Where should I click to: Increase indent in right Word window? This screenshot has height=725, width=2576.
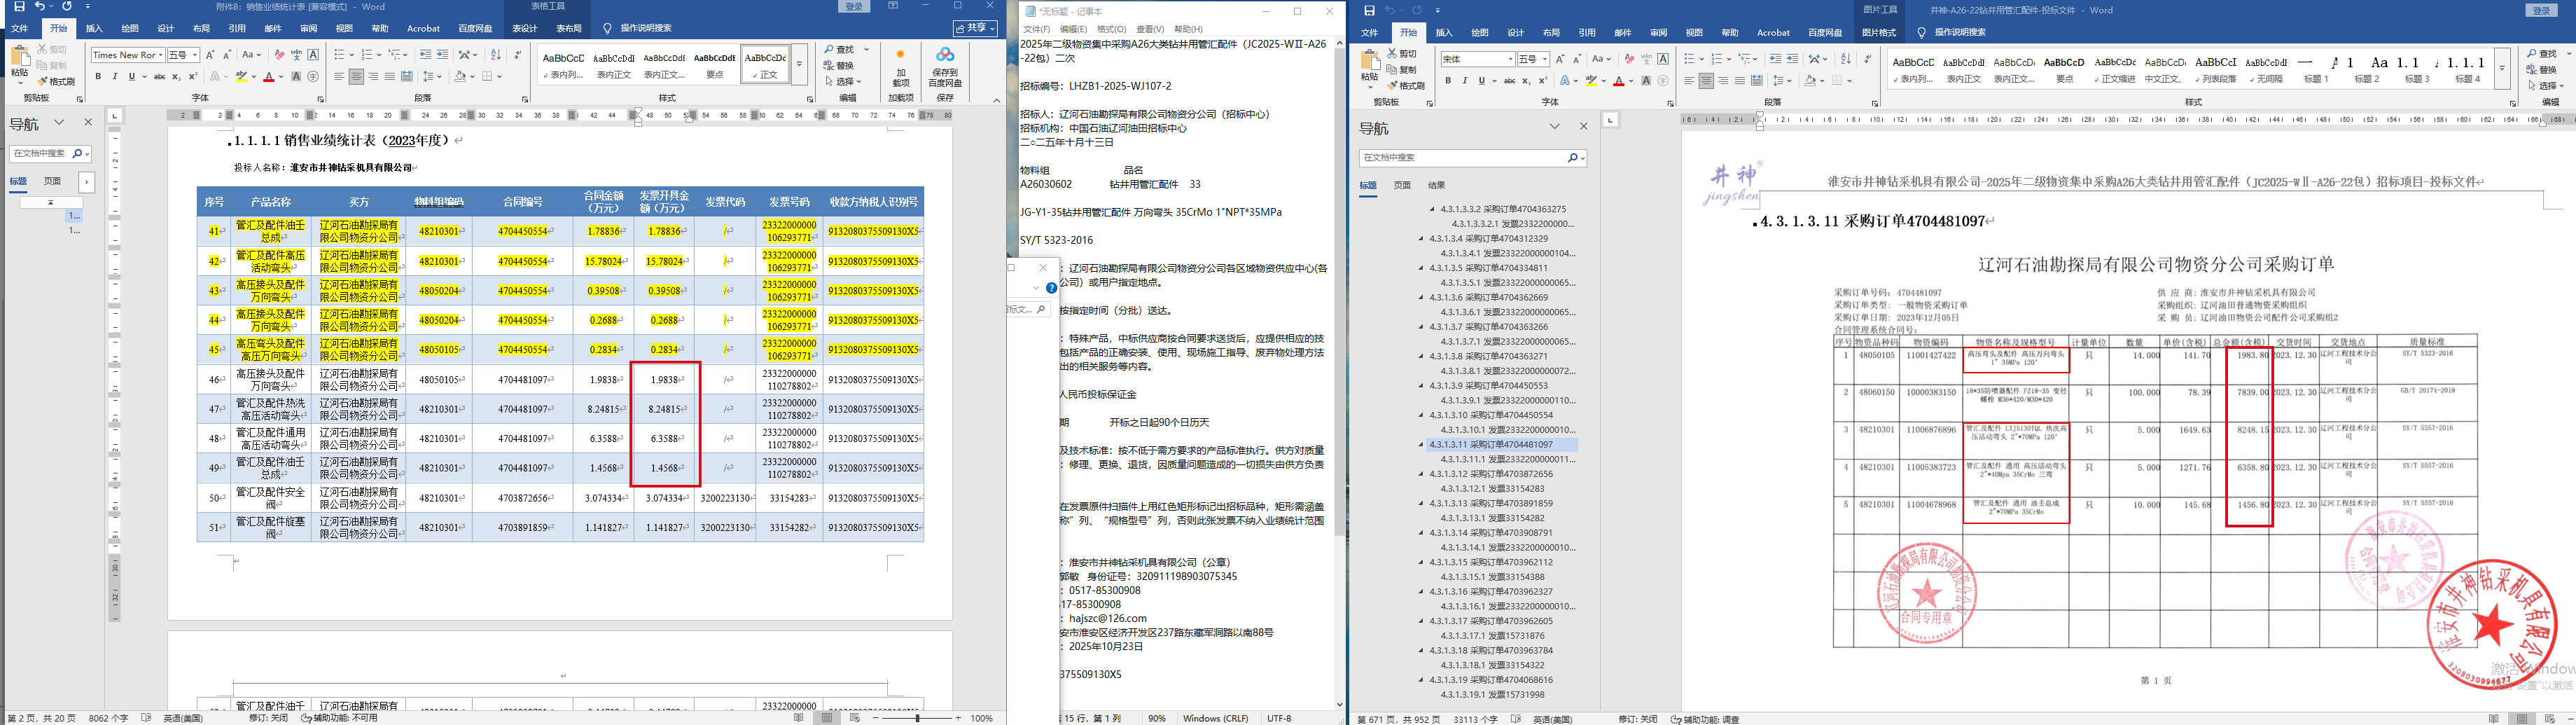pyautogui.click(x=1792, y=59)
